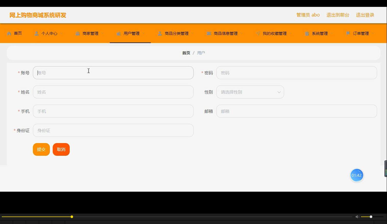Viewport: 387px width, 224px height.
Task: Open the 请选择性别 gender dropdown
Action: tap(250, 92)
